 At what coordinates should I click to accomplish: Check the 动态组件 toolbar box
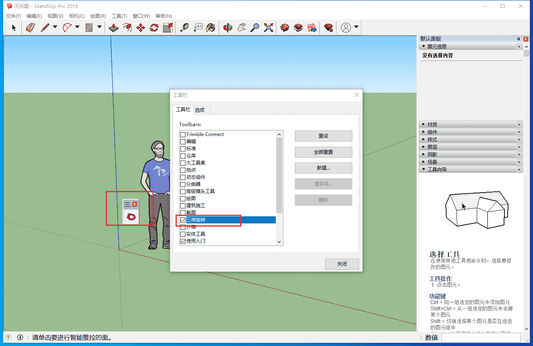(183, 177)
